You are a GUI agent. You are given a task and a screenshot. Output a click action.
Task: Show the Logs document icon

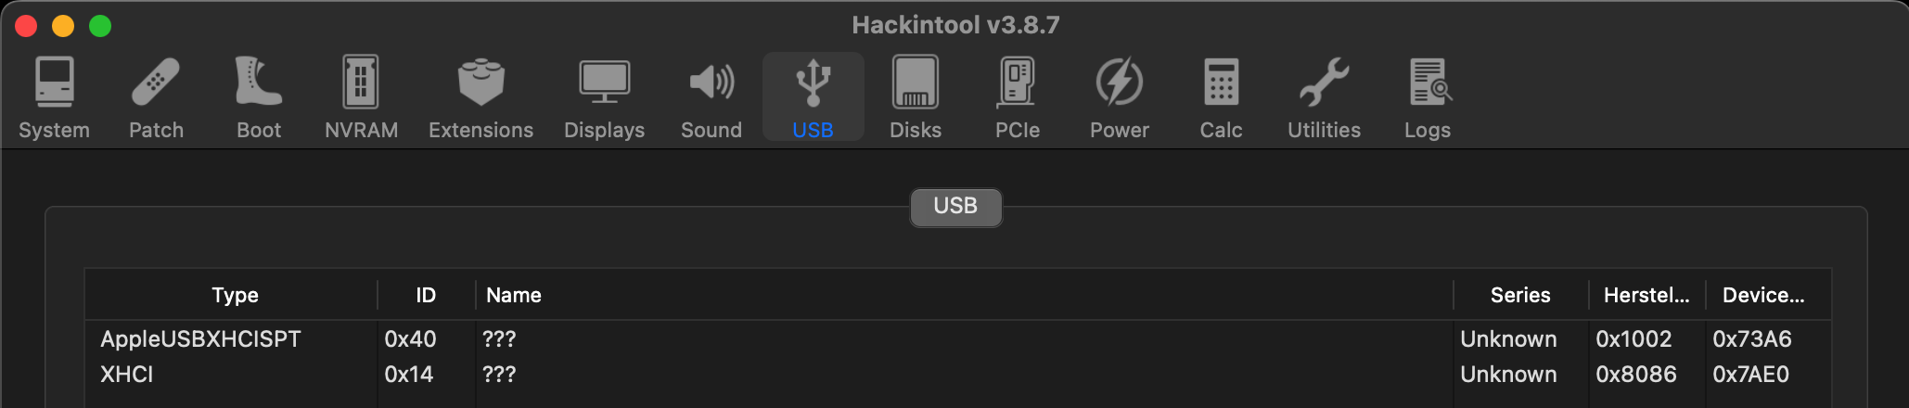[x=1428, y=83]
